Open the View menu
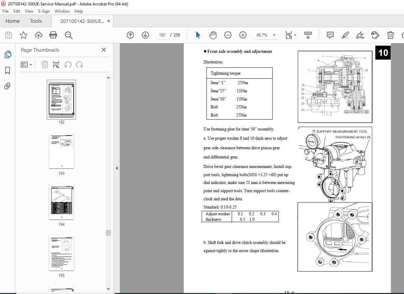 pyautogui.click(x=29, y=11)
